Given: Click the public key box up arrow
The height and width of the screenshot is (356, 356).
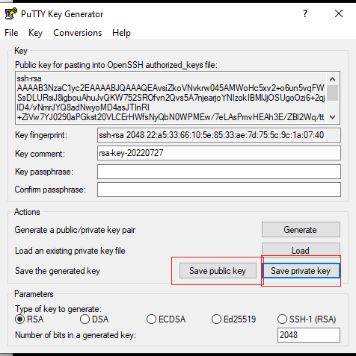Looking at the screenshot, I should click(332, 79).
